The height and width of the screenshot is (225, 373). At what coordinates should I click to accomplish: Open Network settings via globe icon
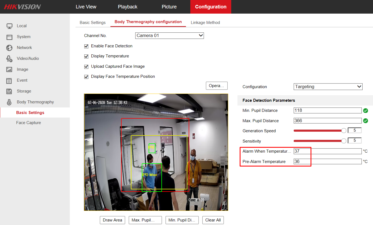pyautogui.click(x=10, y=48)
